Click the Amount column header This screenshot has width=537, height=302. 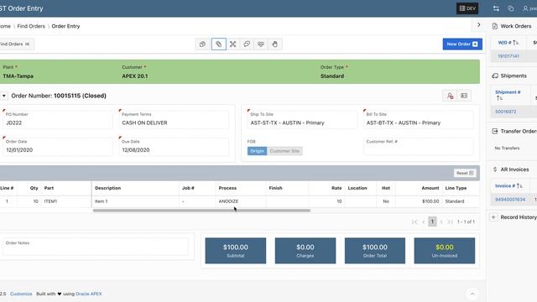430,188
